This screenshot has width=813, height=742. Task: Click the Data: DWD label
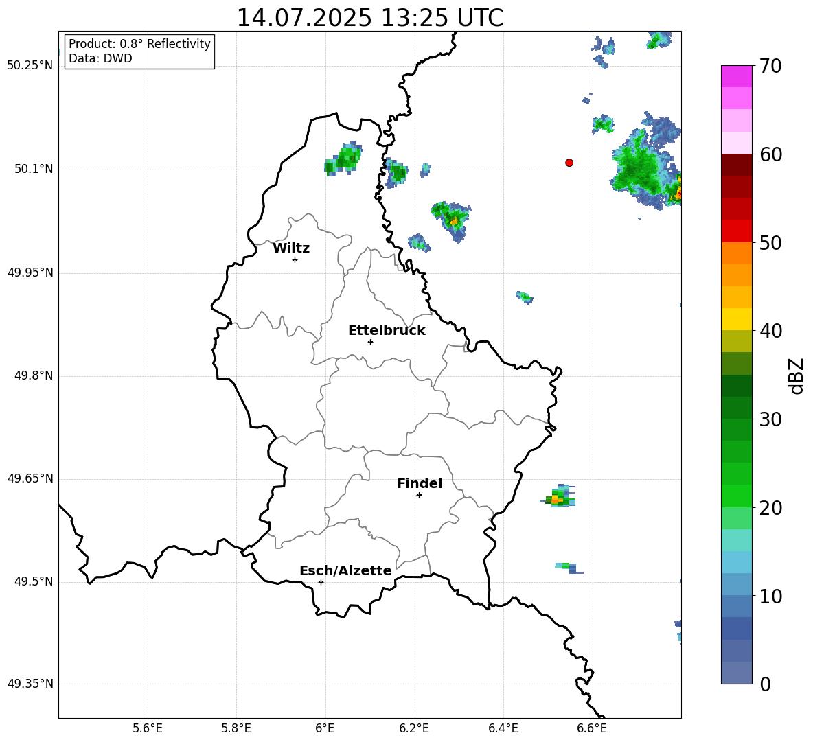click(x=100, y=58)
